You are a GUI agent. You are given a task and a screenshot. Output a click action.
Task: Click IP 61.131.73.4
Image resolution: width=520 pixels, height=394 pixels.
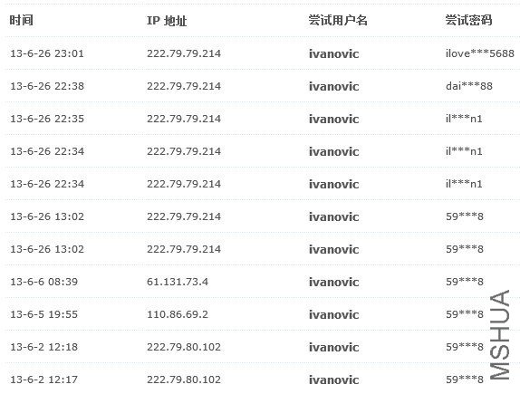pos(178,282)
